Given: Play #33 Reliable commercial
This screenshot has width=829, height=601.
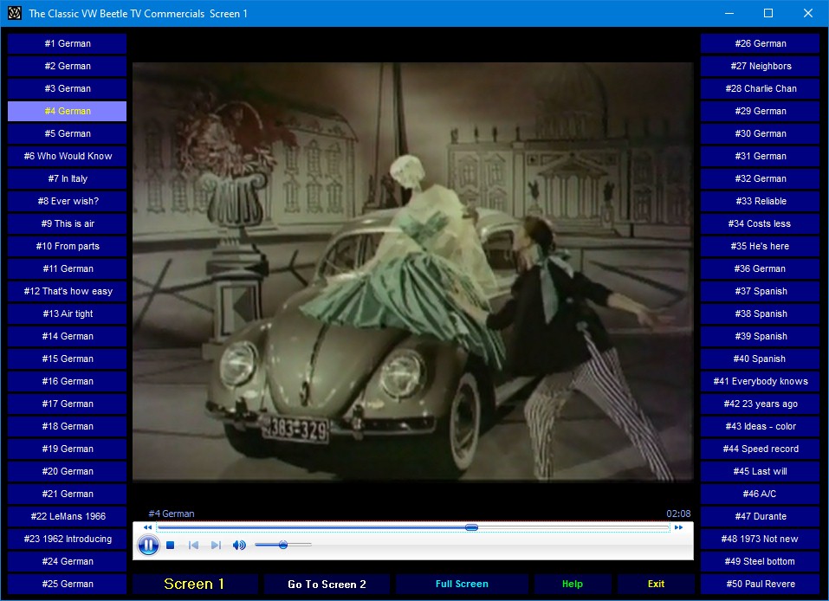Looking at the screenshot, I should pos(760,201).
